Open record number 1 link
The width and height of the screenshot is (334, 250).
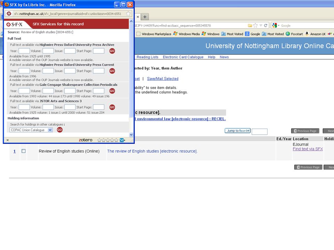15,151
